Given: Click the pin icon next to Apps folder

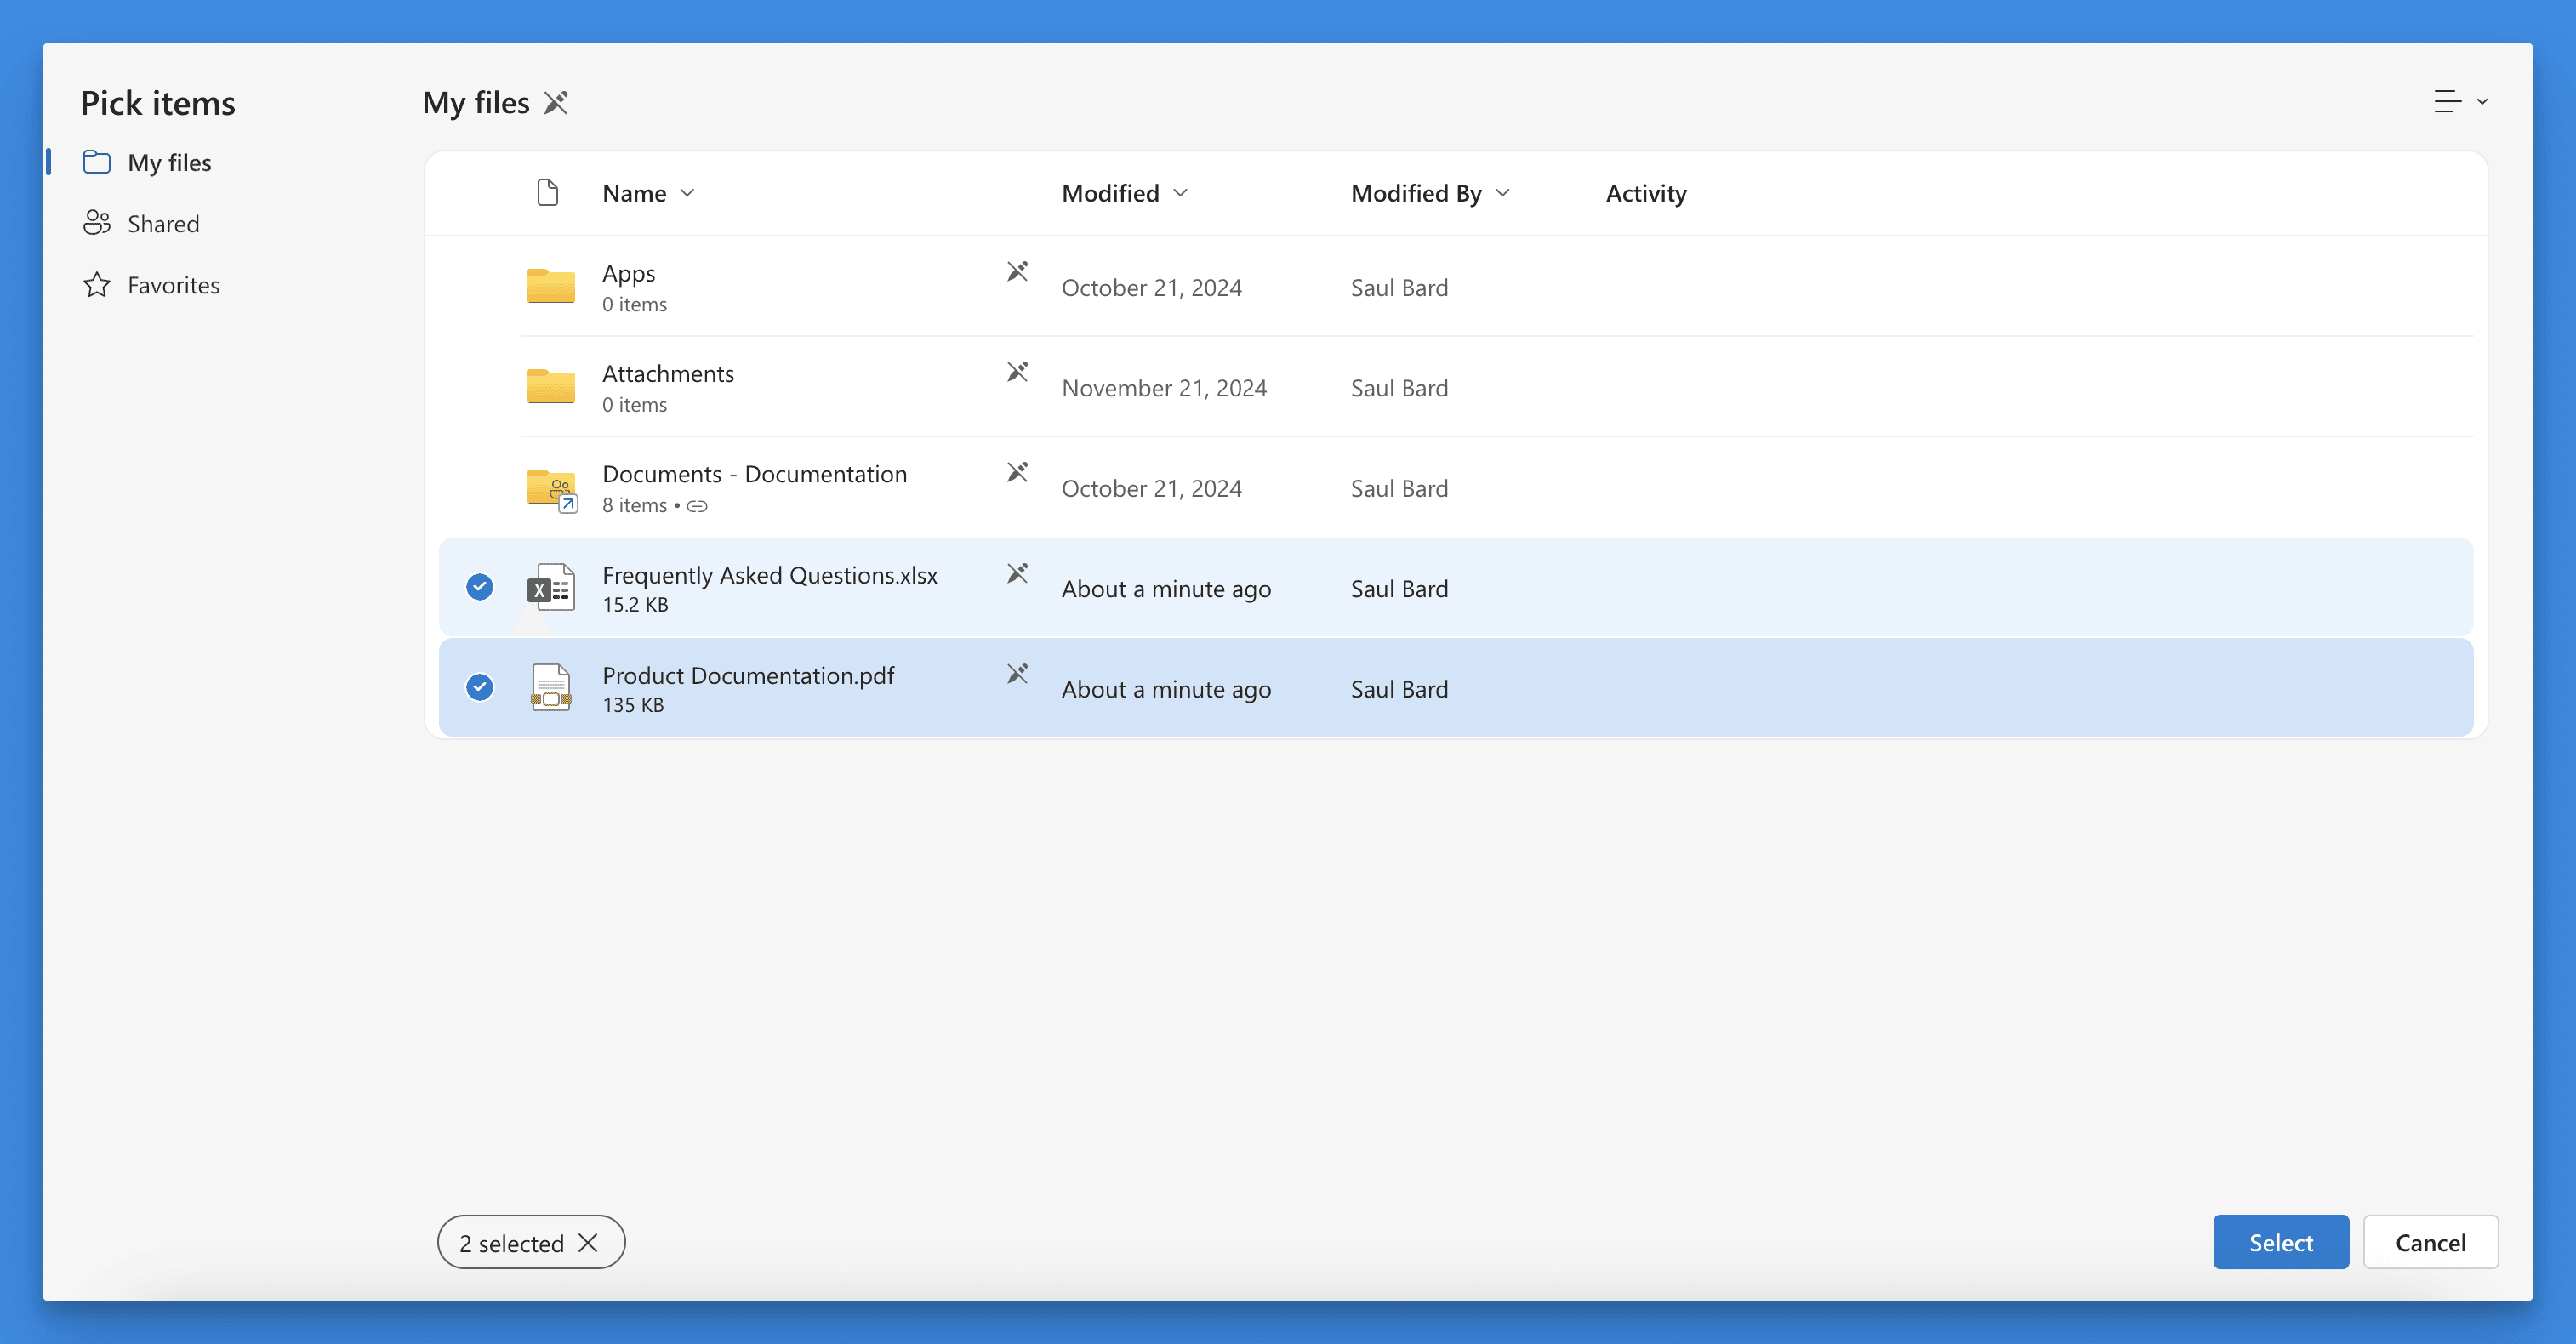Looking at the screenshot, I should tap(1017, 272).
